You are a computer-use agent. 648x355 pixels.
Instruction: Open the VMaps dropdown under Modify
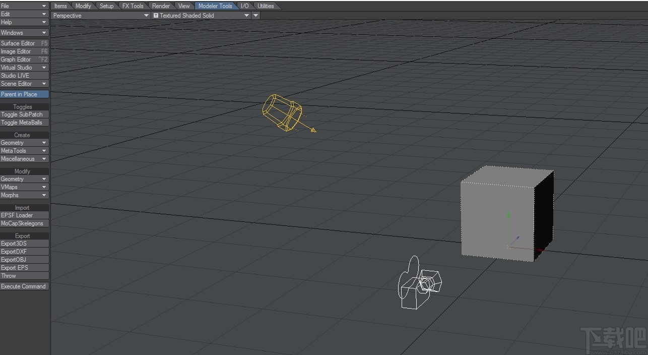point(24,187)
